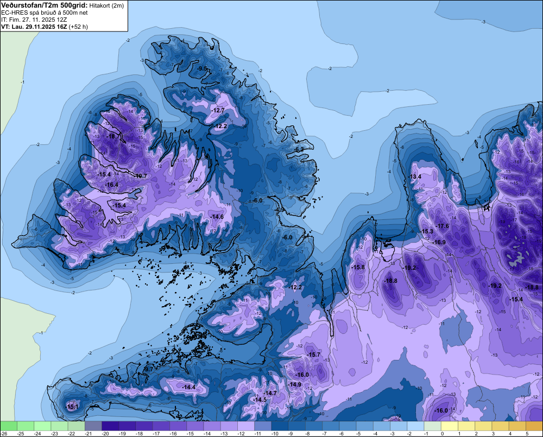Click the legend number label 3
This screenshot has width=543, height=437.
(493, 434)
